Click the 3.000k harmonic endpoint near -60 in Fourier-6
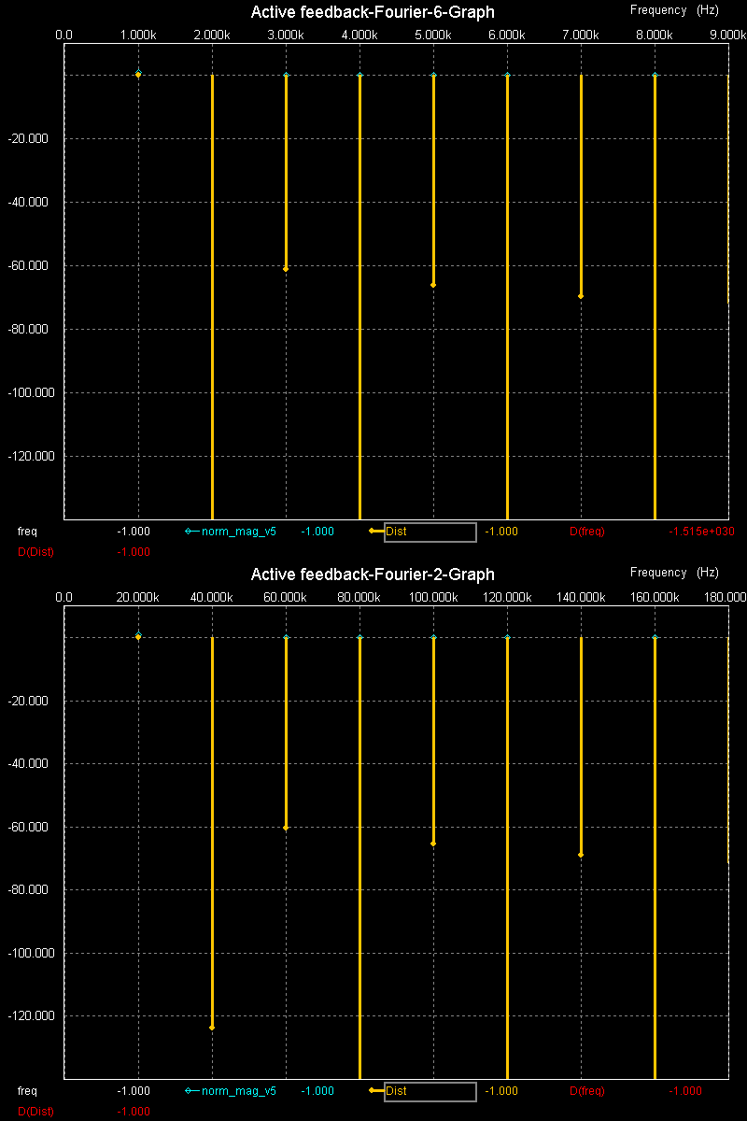 tap(286, 269)
